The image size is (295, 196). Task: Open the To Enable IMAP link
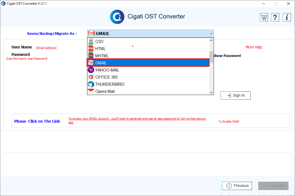[x=229, y=122]
